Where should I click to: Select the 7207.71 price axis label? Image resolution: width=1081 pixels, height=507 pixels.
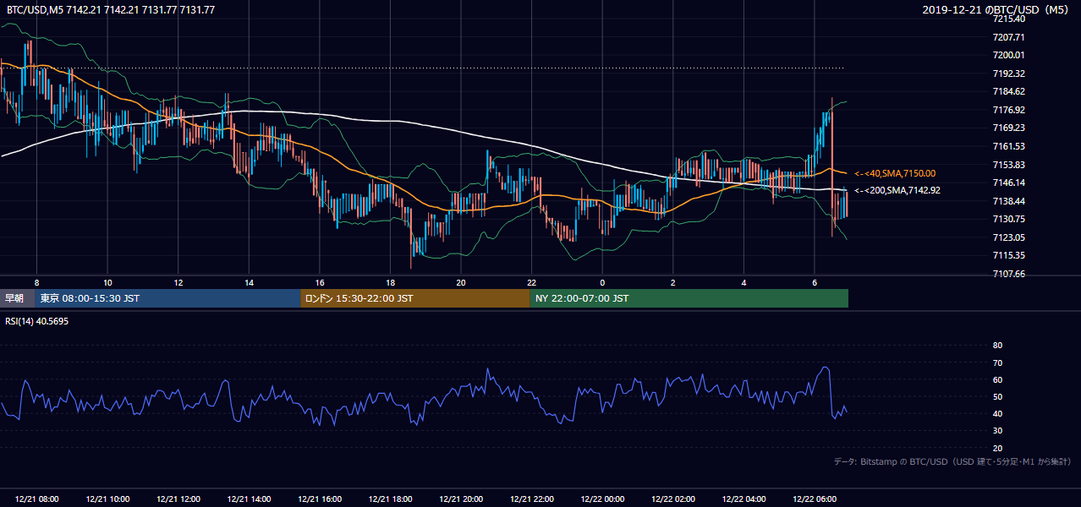pyautogui.click(x=1008, y=37)
